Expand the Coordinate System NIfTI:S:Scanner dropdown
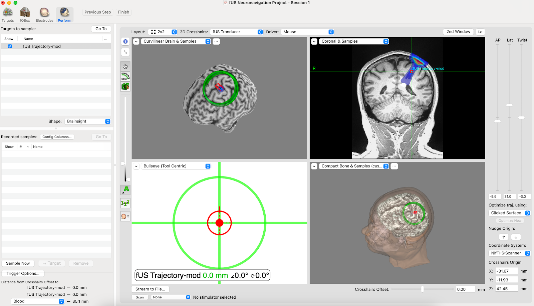534x306 pixels. [509, 253]
